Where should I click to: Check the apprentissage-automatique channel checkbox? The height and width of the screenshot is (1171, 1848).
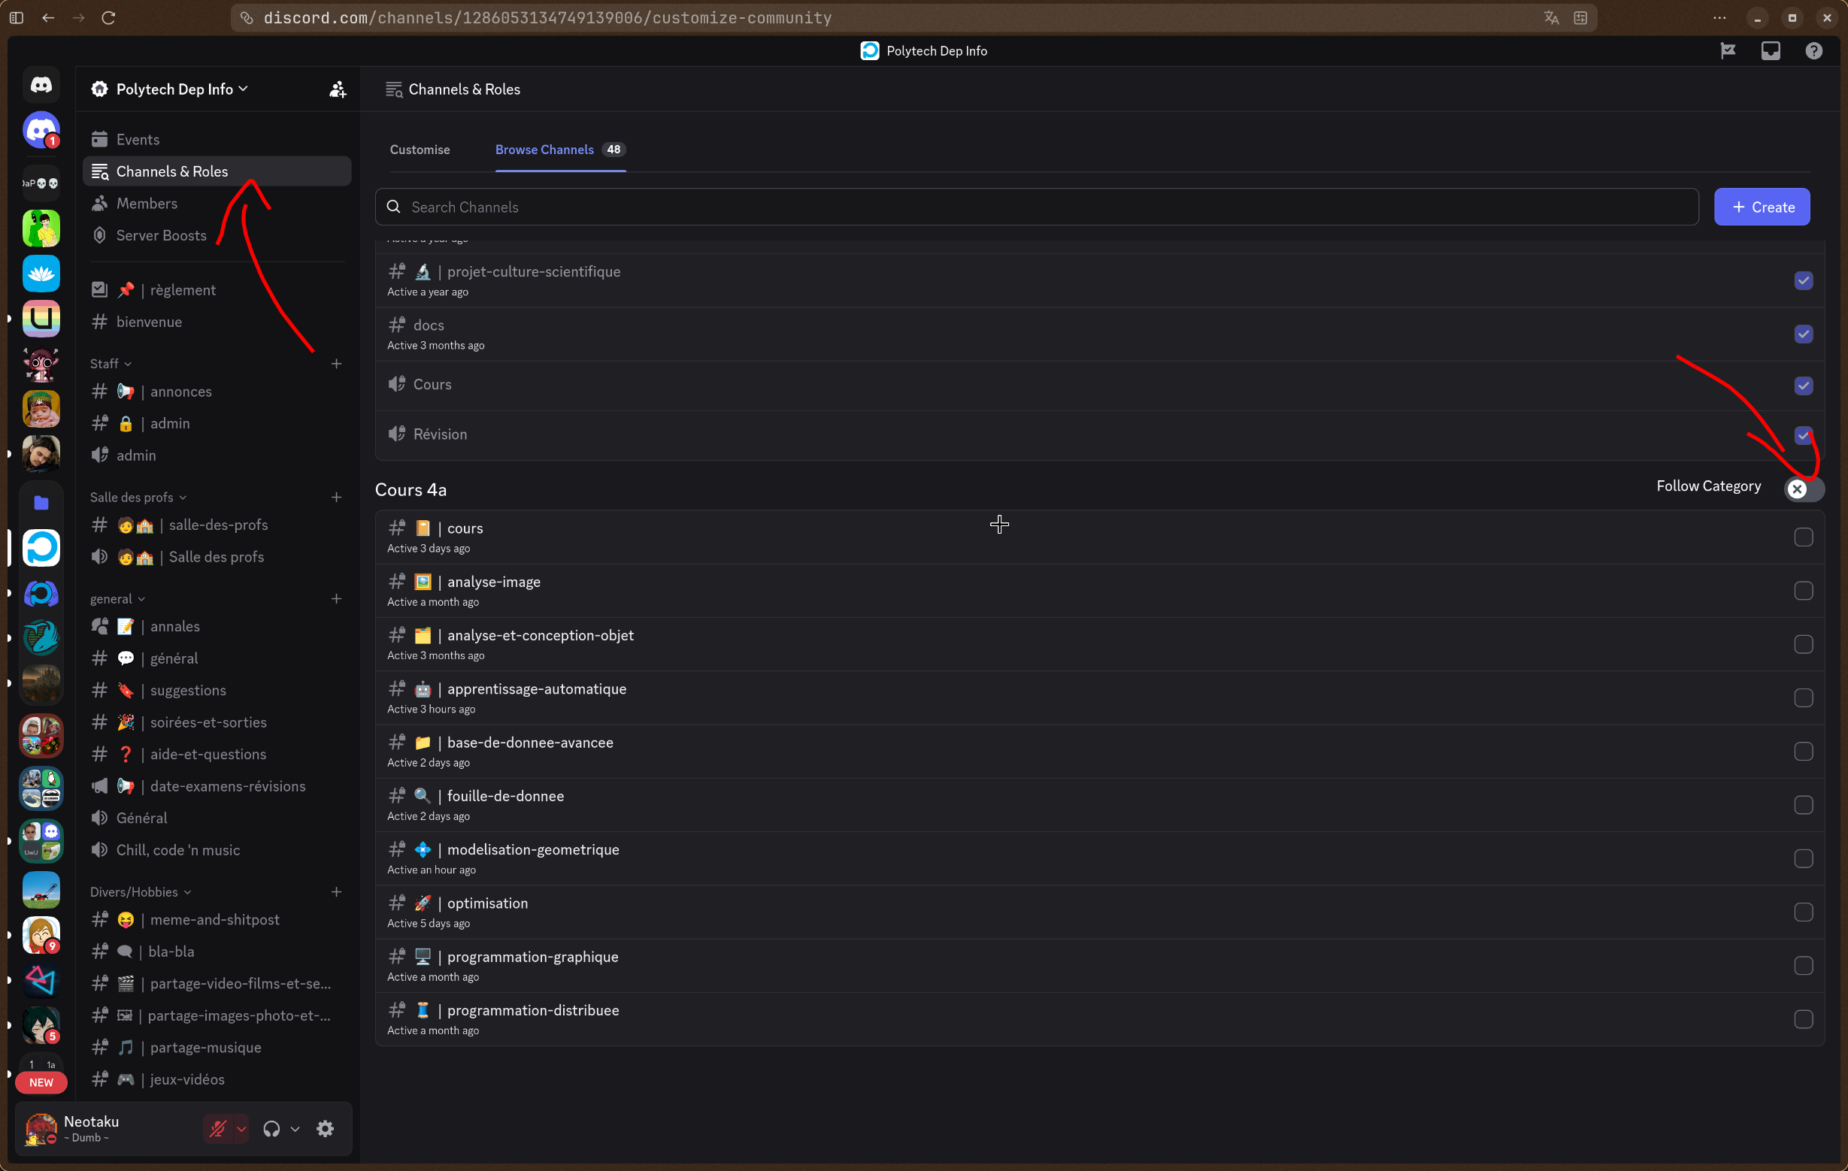(1803, 697)
